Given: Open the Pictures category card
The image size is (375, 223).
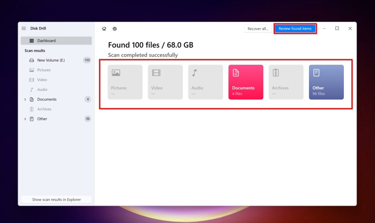Looking at the screenshot, I should pos(125,82).
